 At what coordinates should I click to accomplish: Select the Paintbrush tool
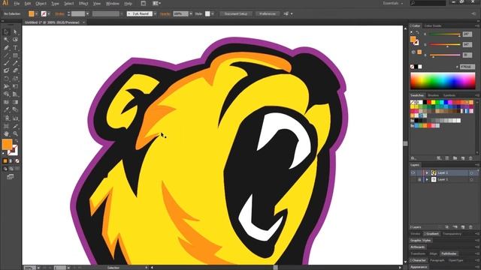[x=6, y=63]
